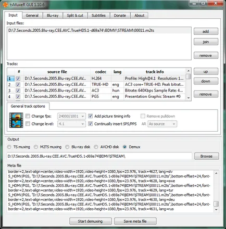Click the meta file scrollbar thumb
This screenshot has width=226, height=229.
click(216, 204)
